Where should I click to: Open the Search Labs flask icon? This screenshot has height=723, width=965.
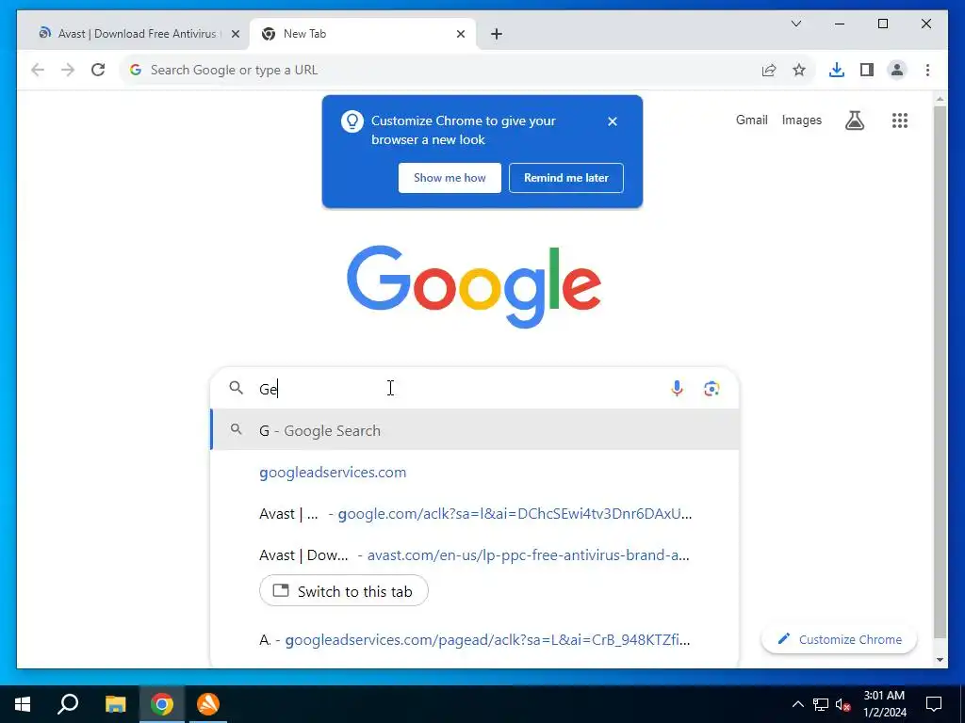(854, 120)
